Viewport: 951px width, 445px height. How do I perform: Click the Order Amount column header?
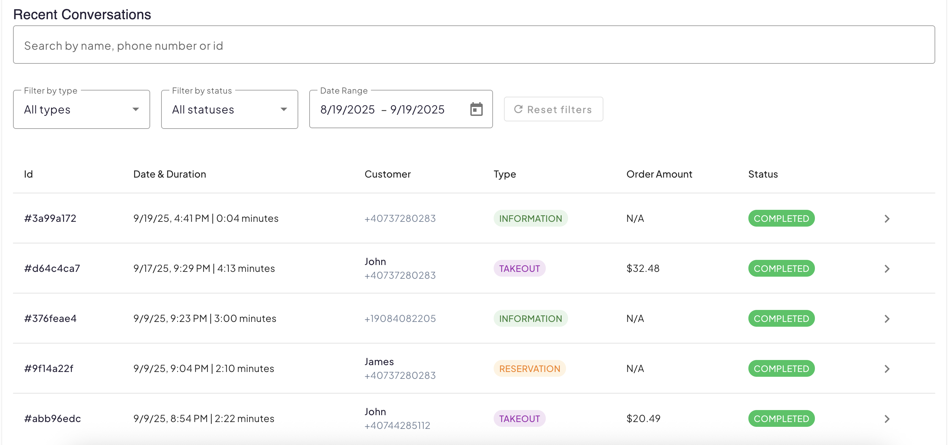tap(659, 174)
